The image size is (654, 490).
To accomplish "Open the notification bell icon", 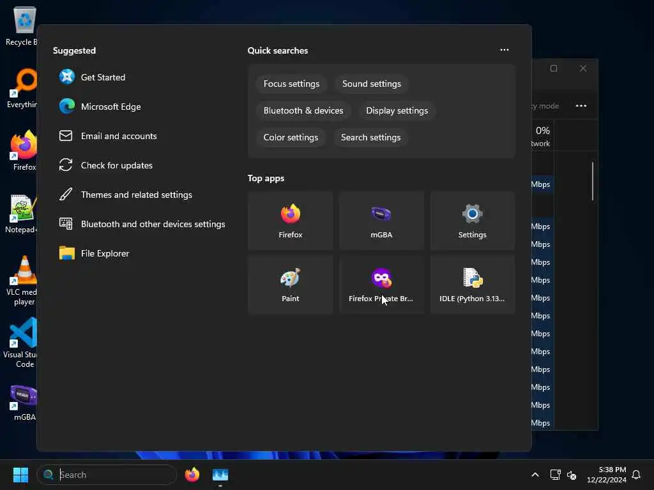I will [x=636, y=475].
